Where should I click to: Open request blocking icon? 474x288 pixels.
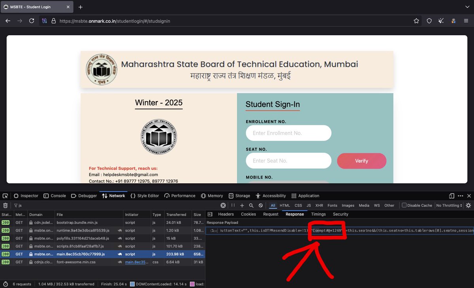(x=261, y=205)
